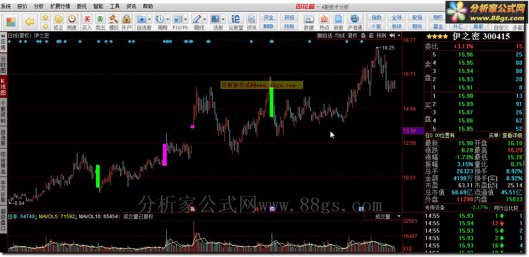Open the 帮助 menu
The image size is (529, 257).
tap(148, 7)
